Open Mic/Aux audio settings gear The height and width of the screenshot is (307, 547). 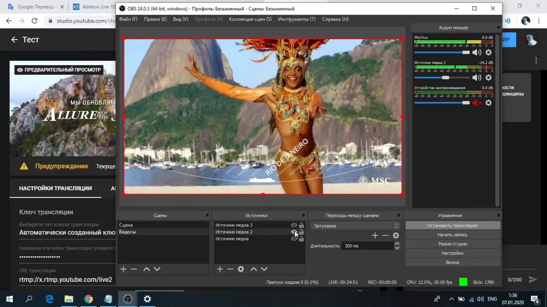(488, 52)
